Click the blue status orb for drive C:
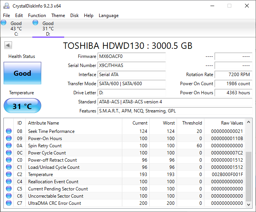 pyautogui.click(x=3, y=22)
